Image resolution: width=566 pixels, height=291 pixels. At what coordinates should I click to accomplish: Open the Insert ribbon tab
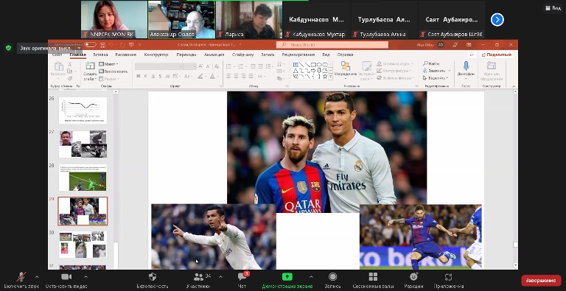tap(100, 55)
